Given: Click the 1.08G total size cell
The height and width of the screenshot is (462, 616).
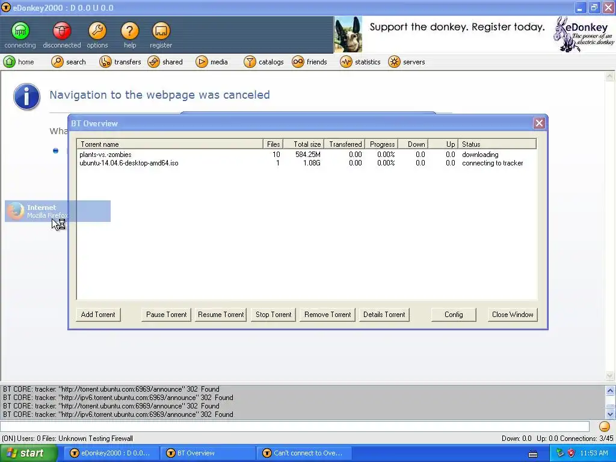Looking at the screenshot, I should tap(312, 163).
